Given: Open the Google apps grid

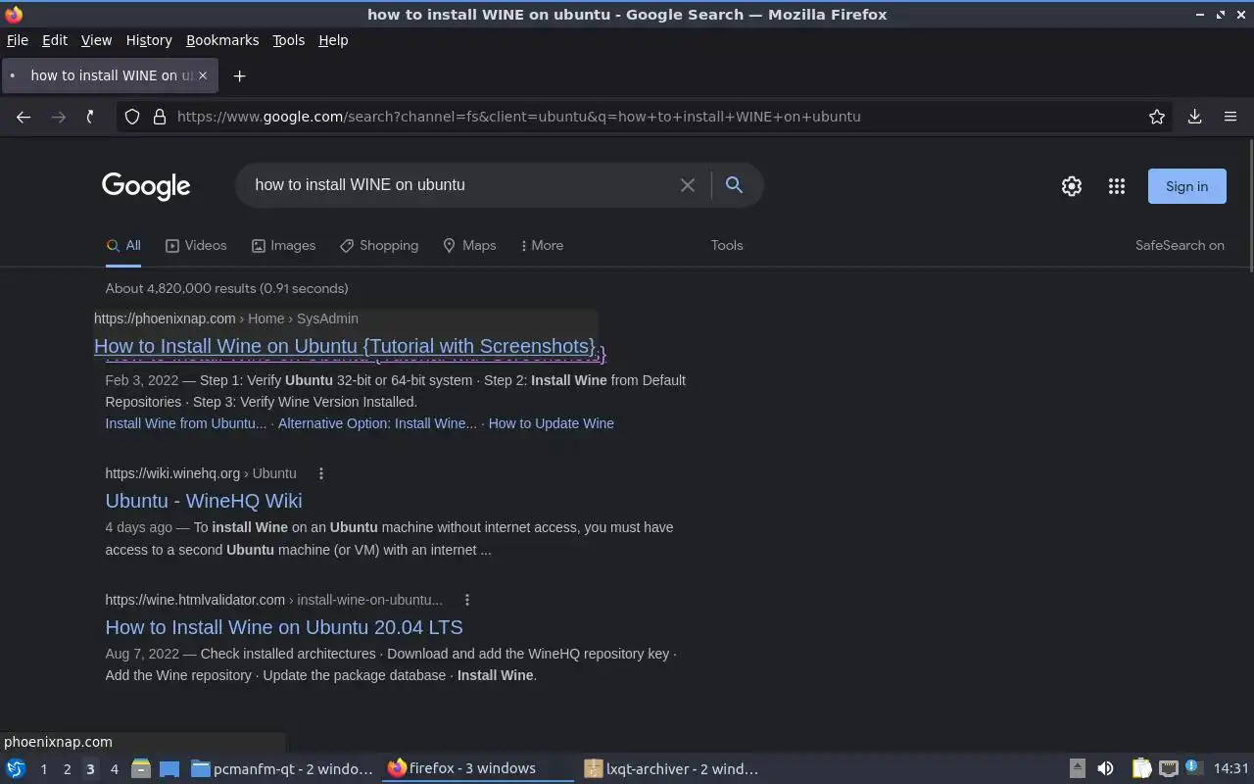Looking at the screenshot, I should [1117, 186].
